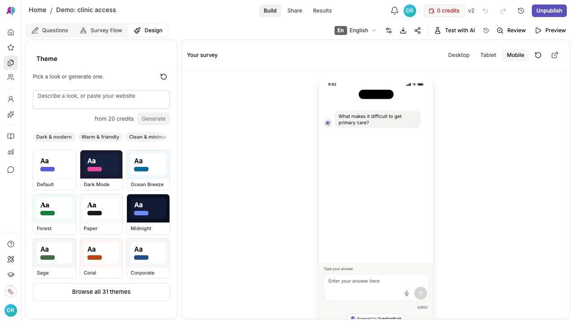Click Test with AI
The height and width of the screenshot is (323, 574).
tap(455, 31)
